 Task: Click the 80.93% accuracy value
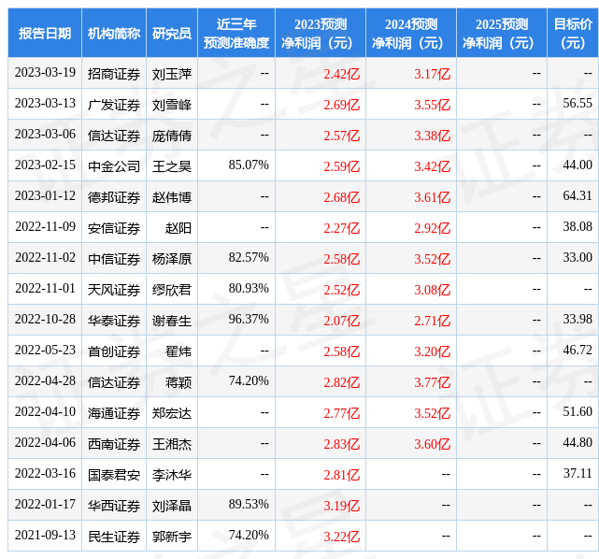[249, 289]
